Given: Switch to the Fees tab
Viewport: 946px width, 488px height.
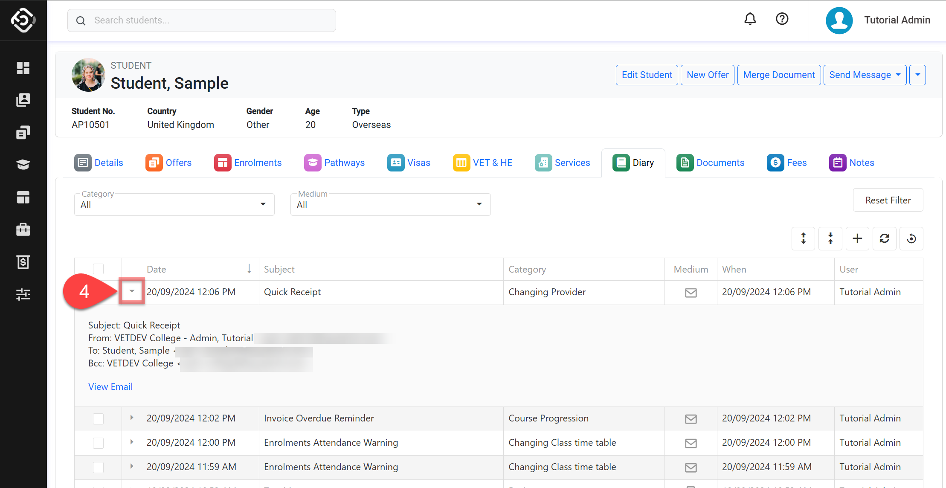Looking at the screenshot, I should [787, 163].
